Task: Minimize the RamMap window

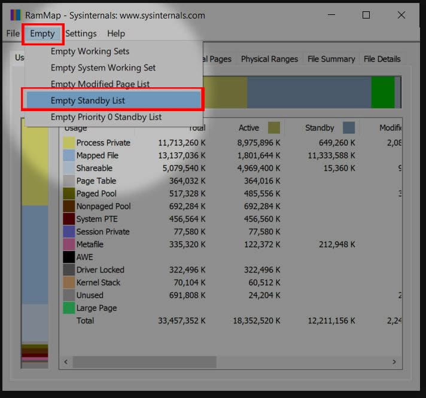Action: click(331, 15)
